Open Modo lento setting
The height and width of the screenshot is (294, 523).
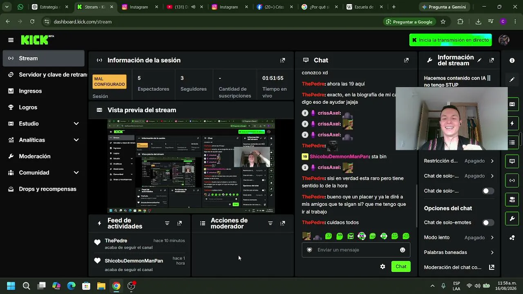(459, 238)
